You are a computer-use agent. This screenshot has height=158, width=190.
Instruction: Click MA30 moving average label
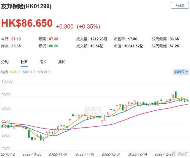(44, 72)
